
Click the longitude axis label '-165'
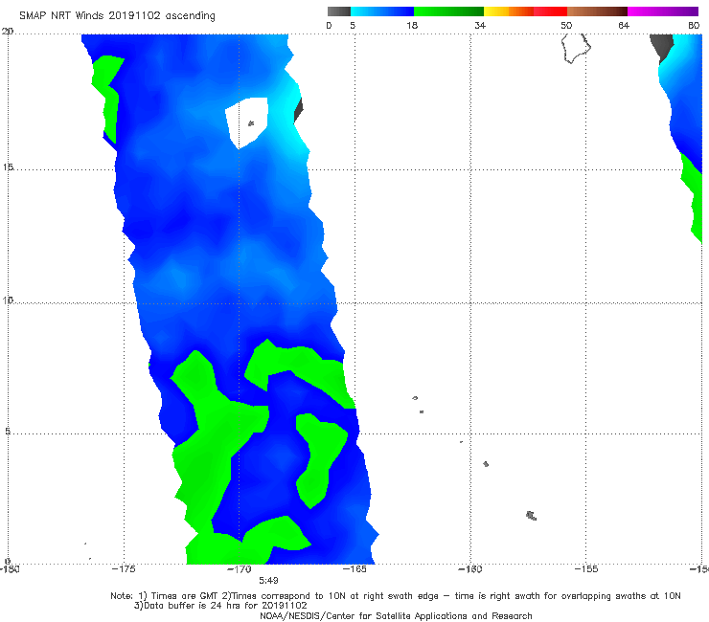tap(354, 569)
